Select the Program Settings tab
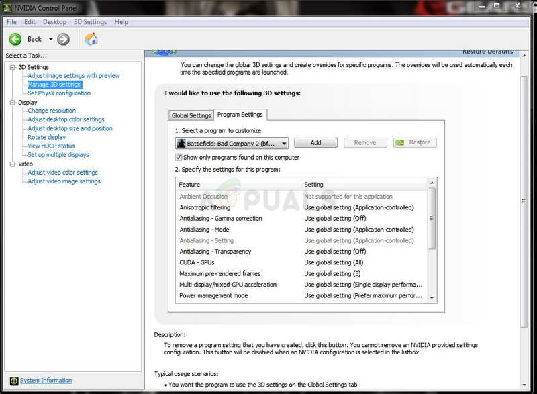Viewport: 537px width, 394px height. point(240,115)
